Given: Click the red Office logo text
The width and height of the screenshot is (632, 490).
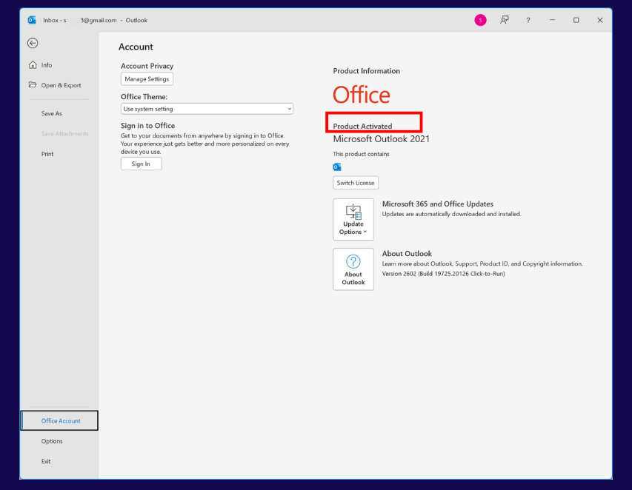Looking at the screenshot, I should 361,95.
